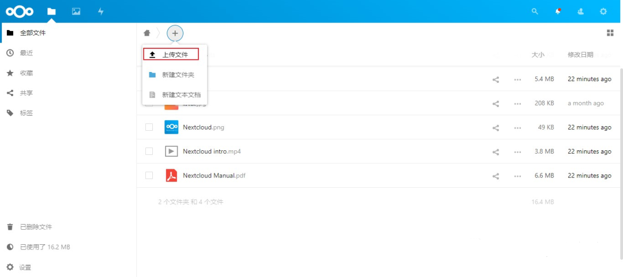The image size is (623, 277).
Task: Open more actions for Nextcloud Manual.pdf
Action: tap(517, 176)
